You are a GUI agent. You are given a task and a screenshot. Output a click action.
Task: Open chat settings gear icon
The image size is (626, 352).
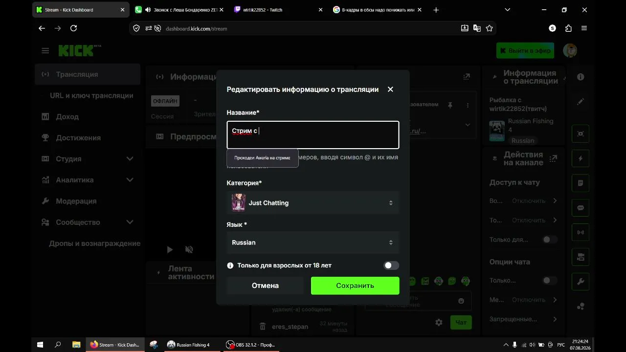pyautogui.click(x=439, y=323)
